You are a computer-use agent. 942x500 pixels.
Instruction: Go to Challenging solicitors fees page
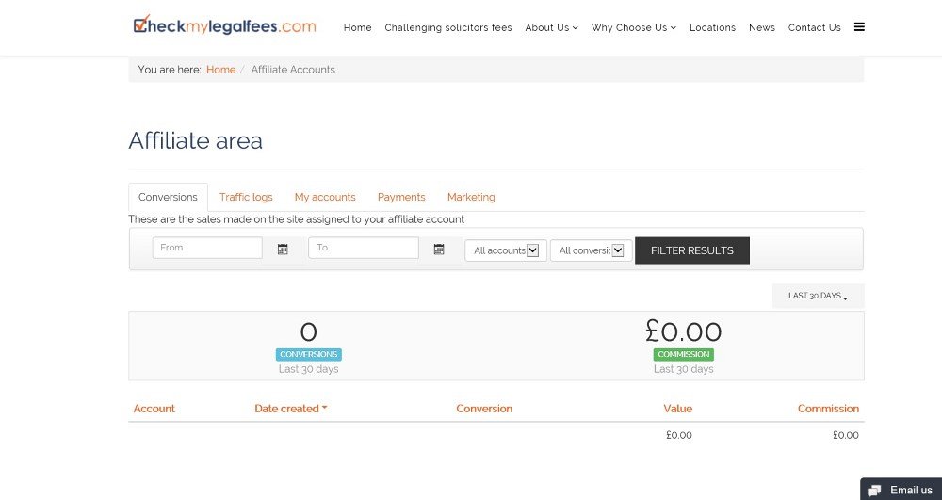coord(448,28)
